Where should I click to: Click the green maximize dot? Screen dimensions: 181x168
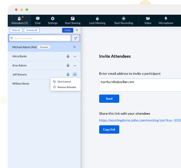tap(27, 10)
